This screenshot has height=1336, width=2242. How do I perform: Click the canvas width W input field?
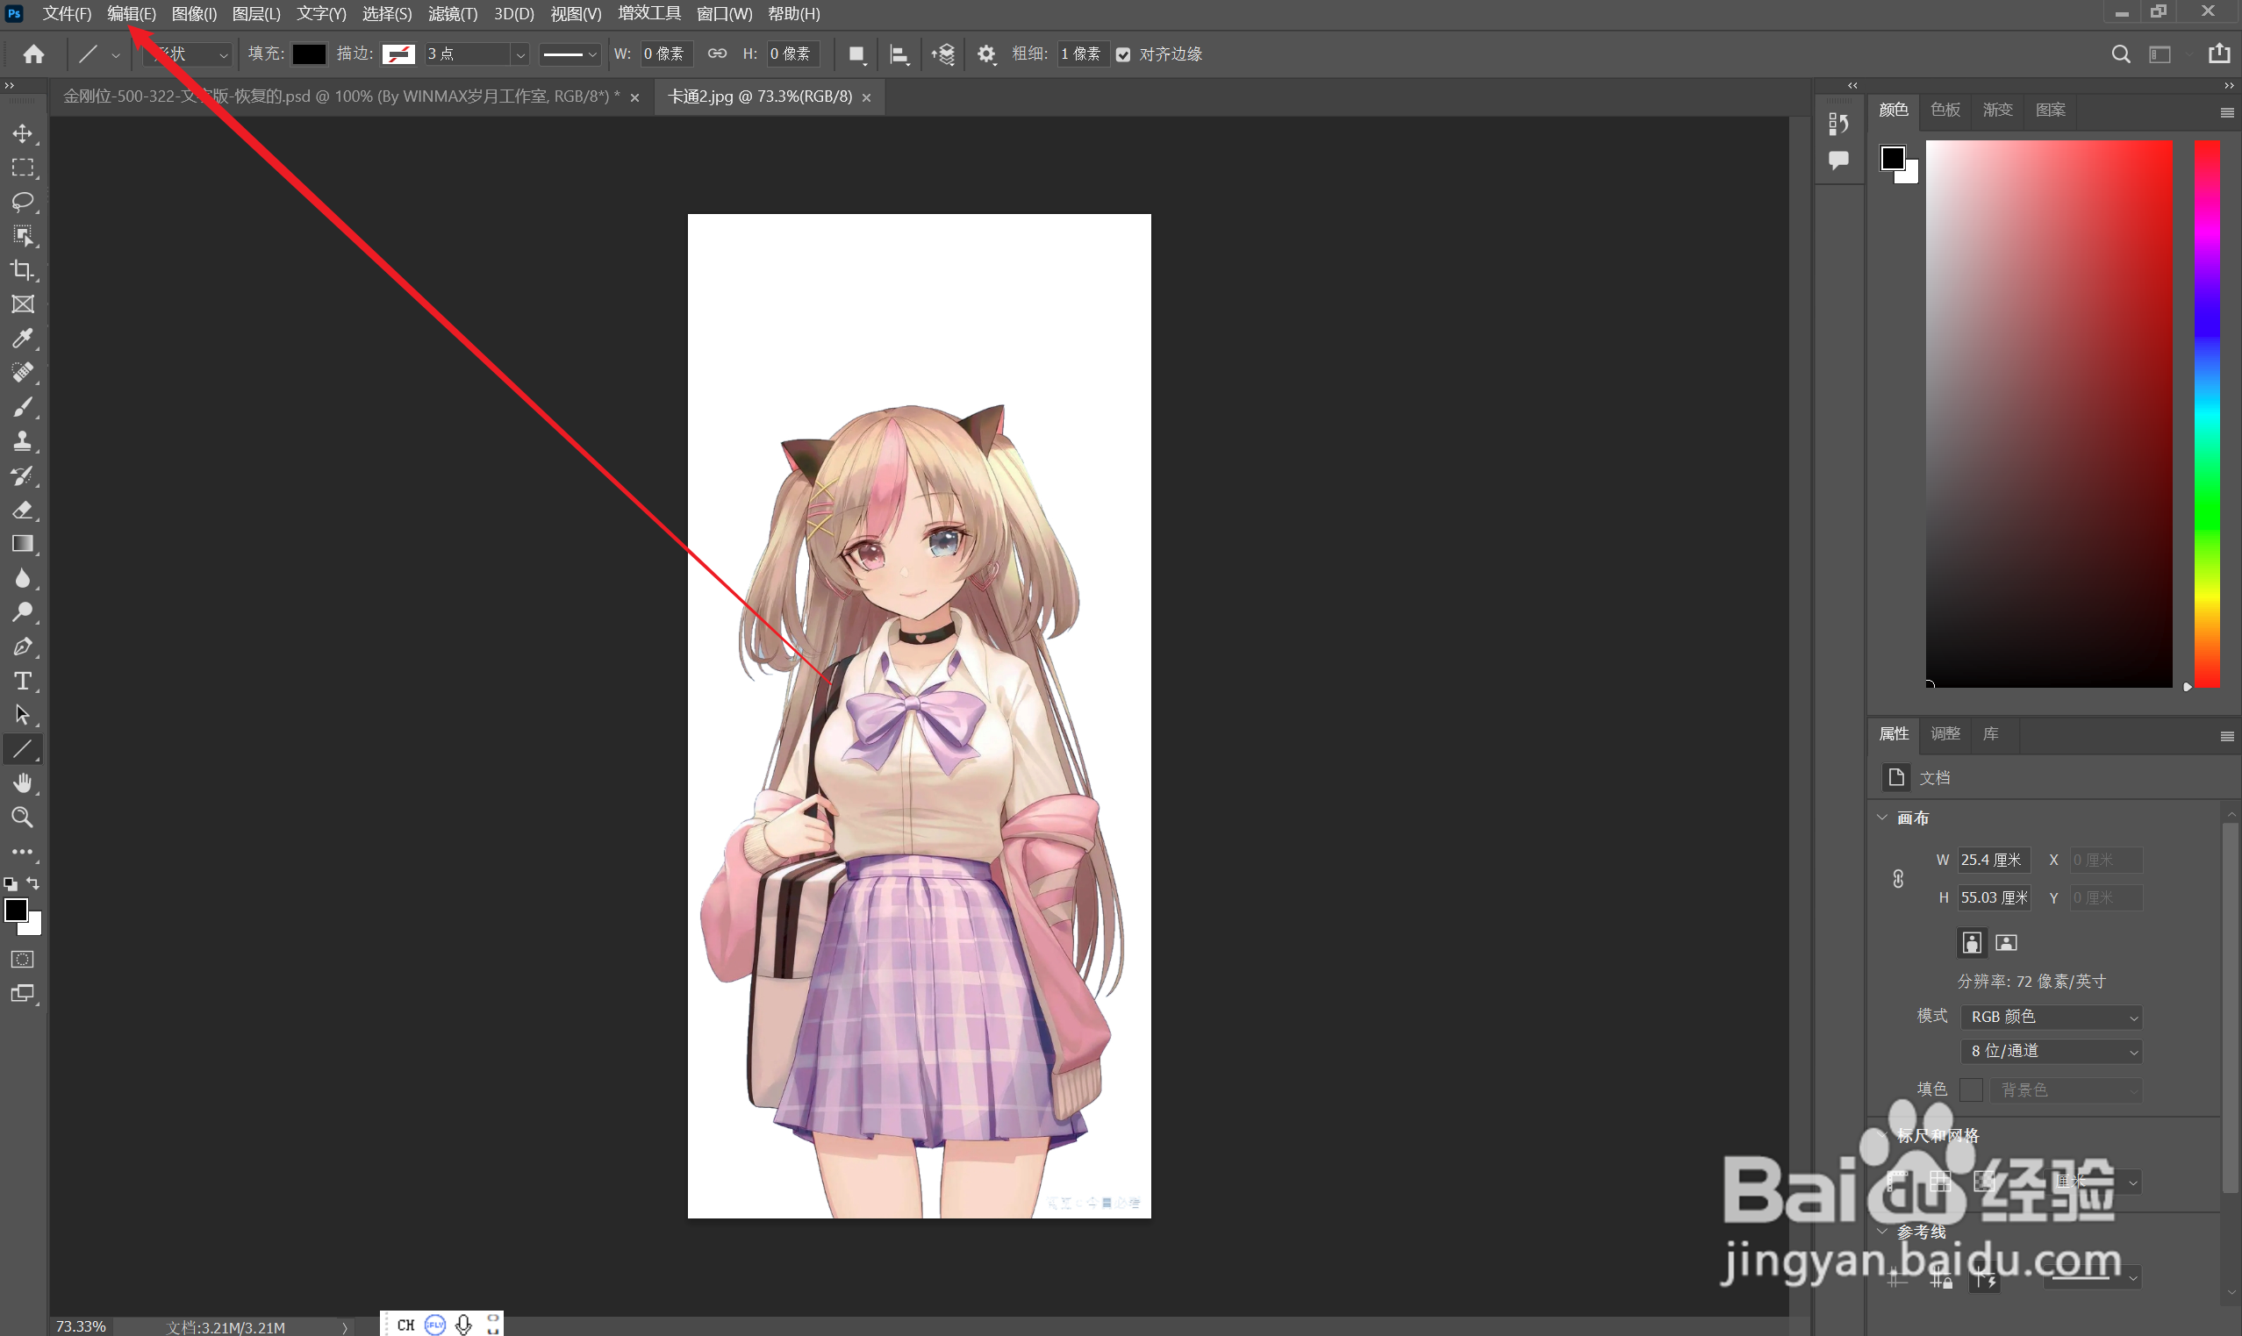click(1993, 860)
